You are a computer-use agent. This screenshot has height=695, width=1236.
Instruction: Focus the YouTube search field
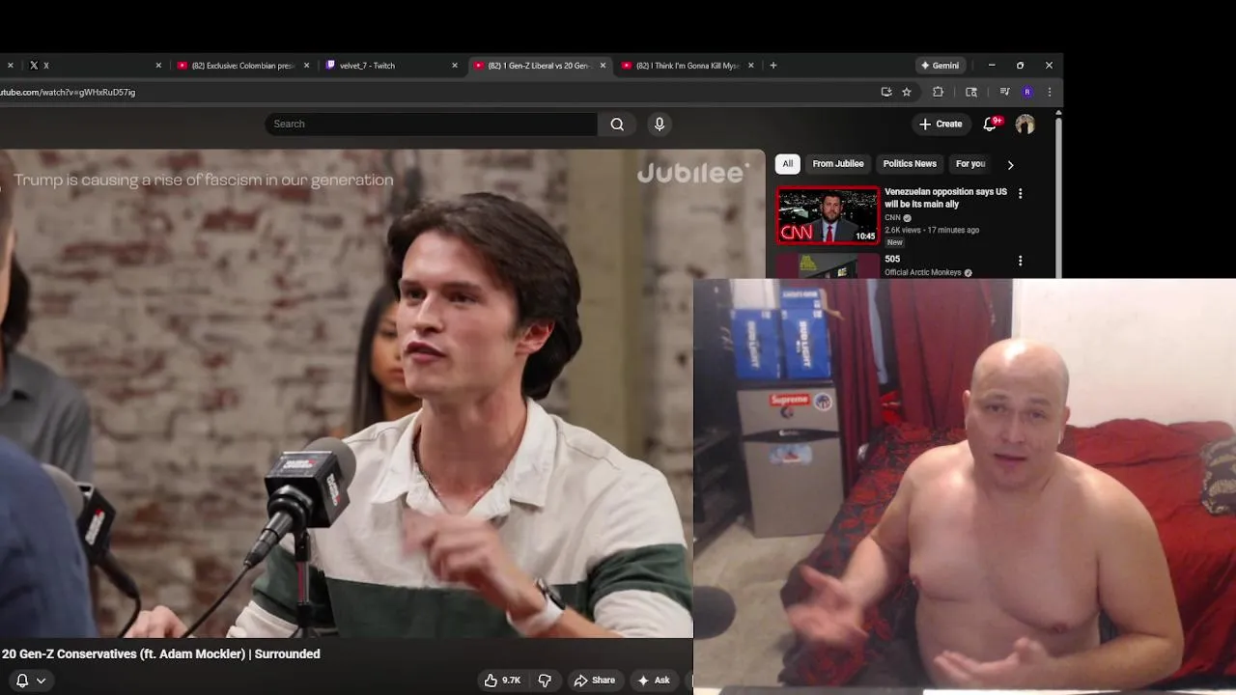pyautogui.click(x=431, y=124)
